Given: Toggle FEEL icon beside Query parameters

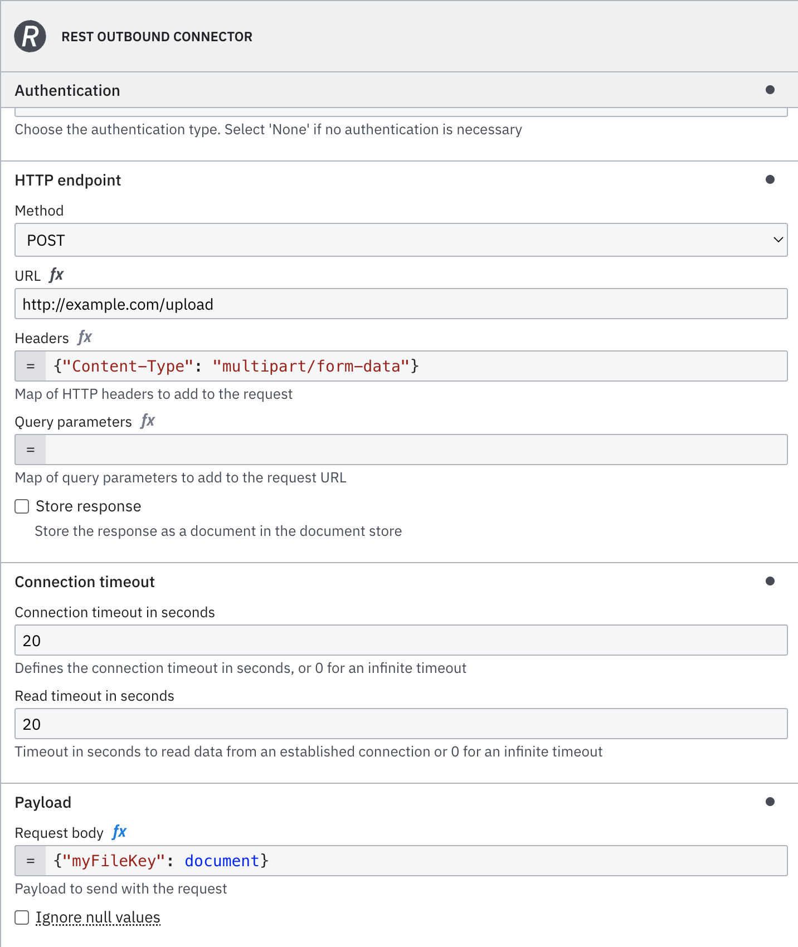Looking at the screenshot, I should [x=148, y=421].
